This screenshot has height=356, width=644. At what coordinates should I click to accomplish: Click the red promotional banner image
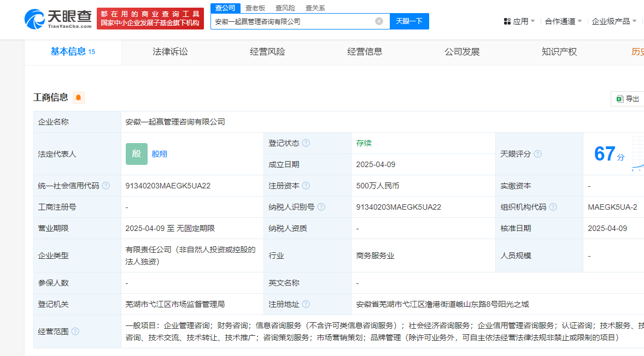coord(150,19)
